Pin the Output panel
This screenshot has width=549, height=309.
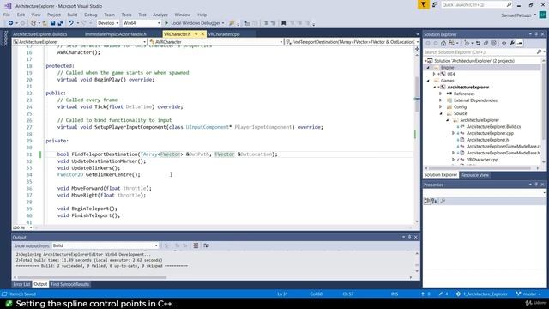[x=410, y=238]
